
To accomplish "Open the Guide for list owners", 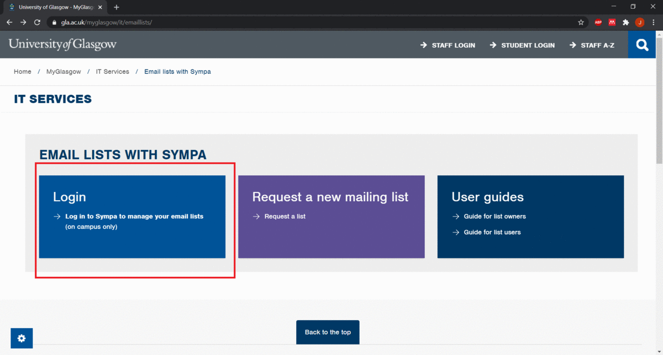I will click(494, 217).
